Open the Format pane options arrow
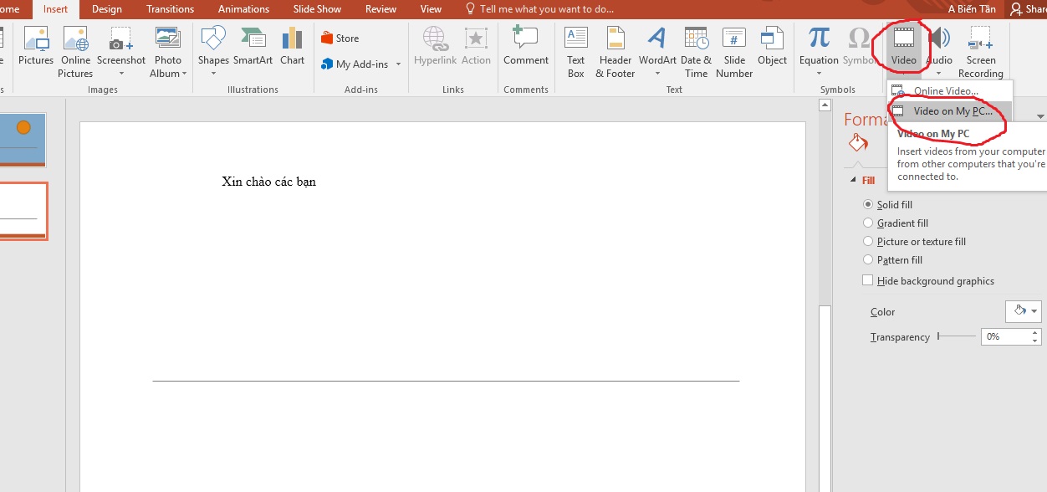Viewport: 1047px width, 492px height. click(1040, 117)
